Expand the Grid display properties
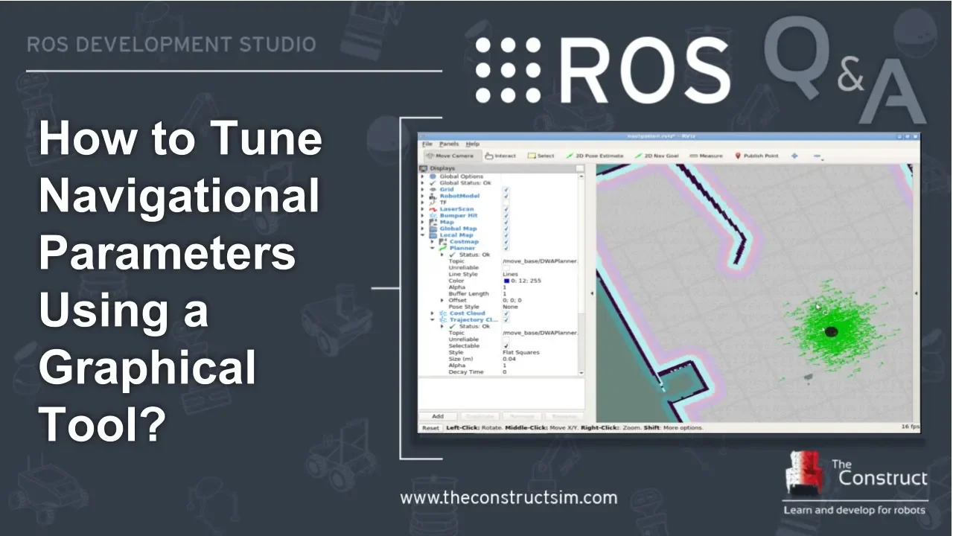 point(422,189)
